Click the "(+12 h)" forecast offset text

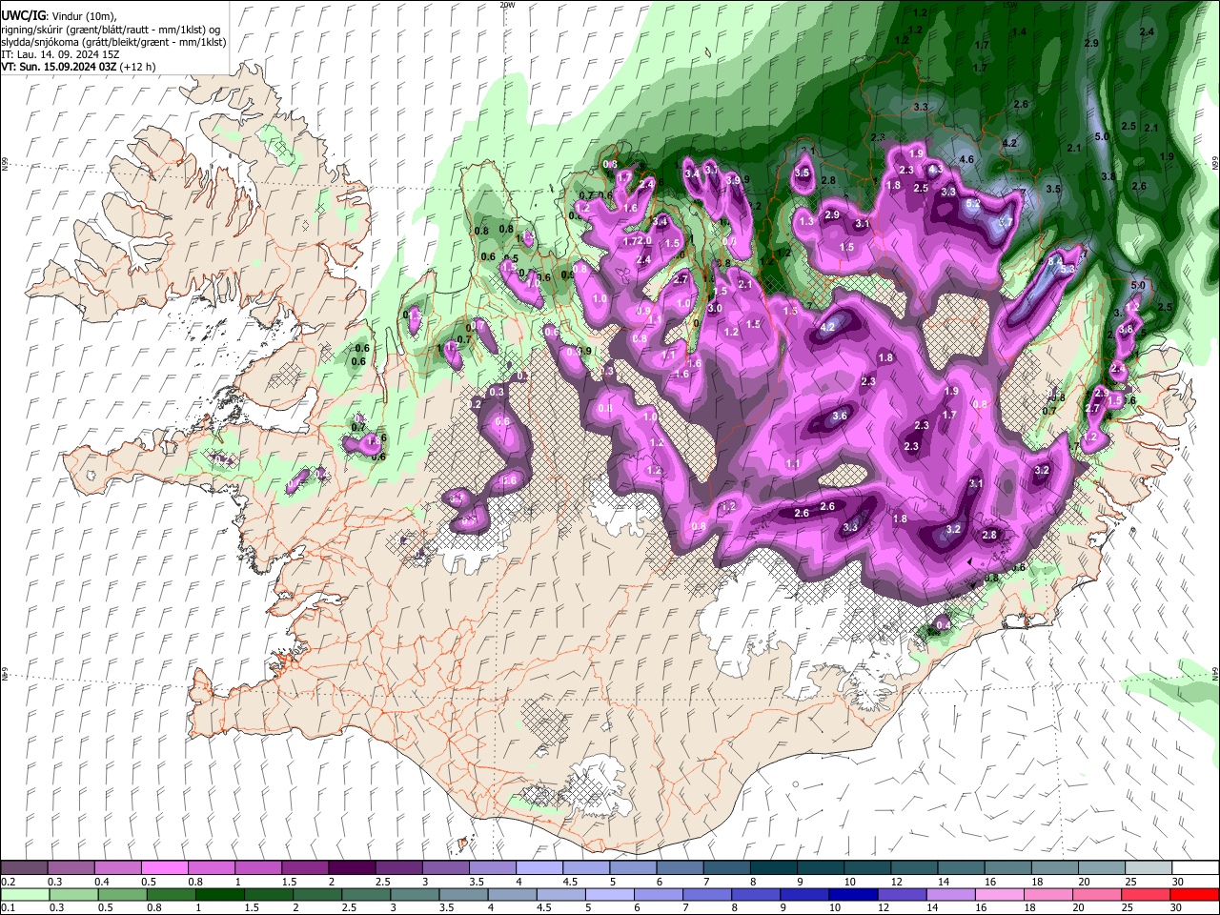(138, 67)
